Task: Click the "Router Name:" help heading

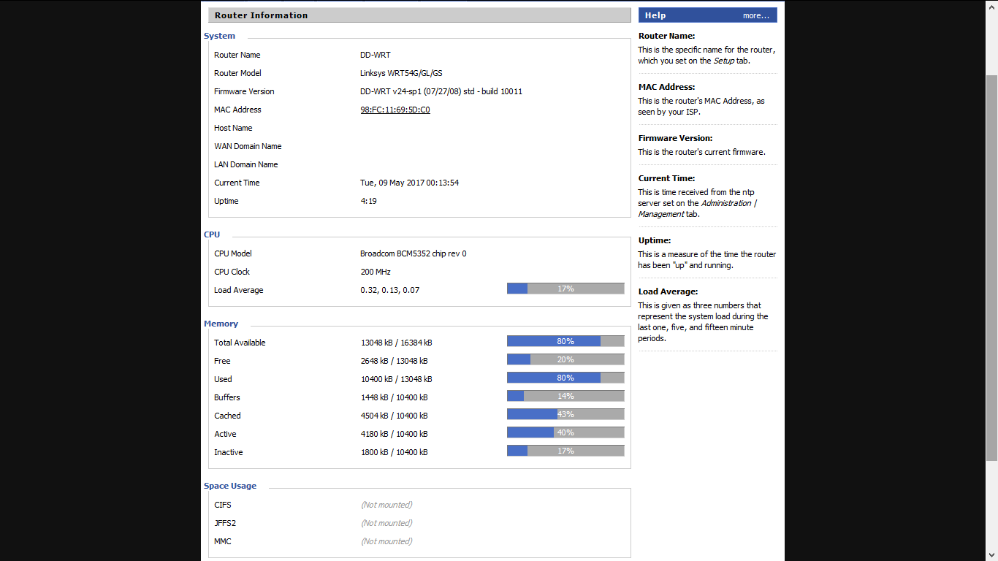Action: point(666,36)
